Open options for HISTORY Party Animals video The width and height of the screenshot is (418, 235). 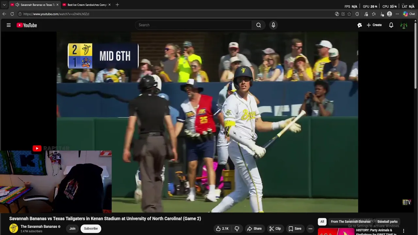coord(404,231)
